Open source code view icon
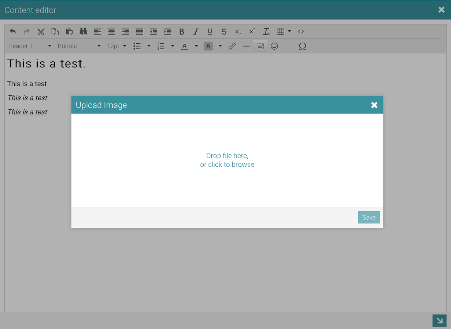The image size is (451, 329). coord(301,32)
